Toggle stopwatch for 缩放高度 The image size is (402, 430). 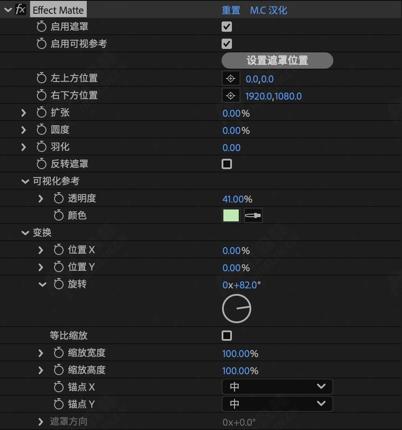coord(58,370)
